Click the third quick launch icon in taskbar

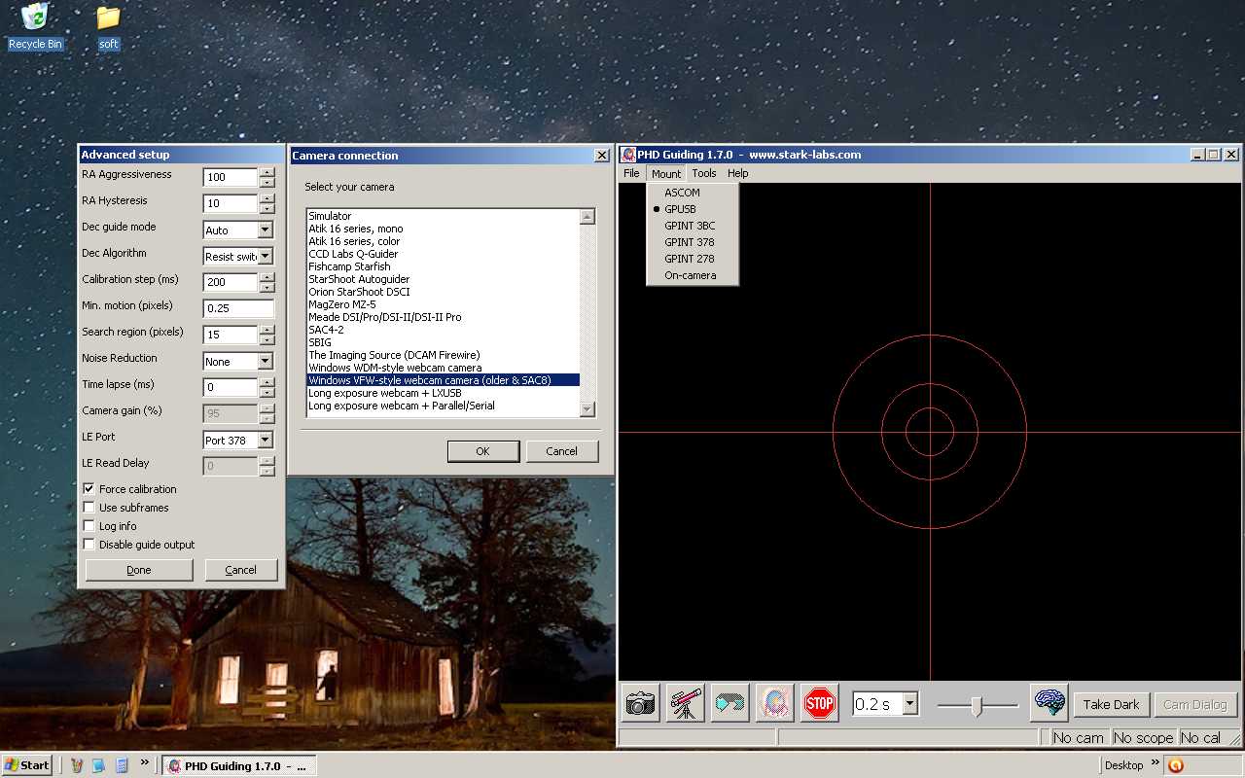(x=122, y=765)
